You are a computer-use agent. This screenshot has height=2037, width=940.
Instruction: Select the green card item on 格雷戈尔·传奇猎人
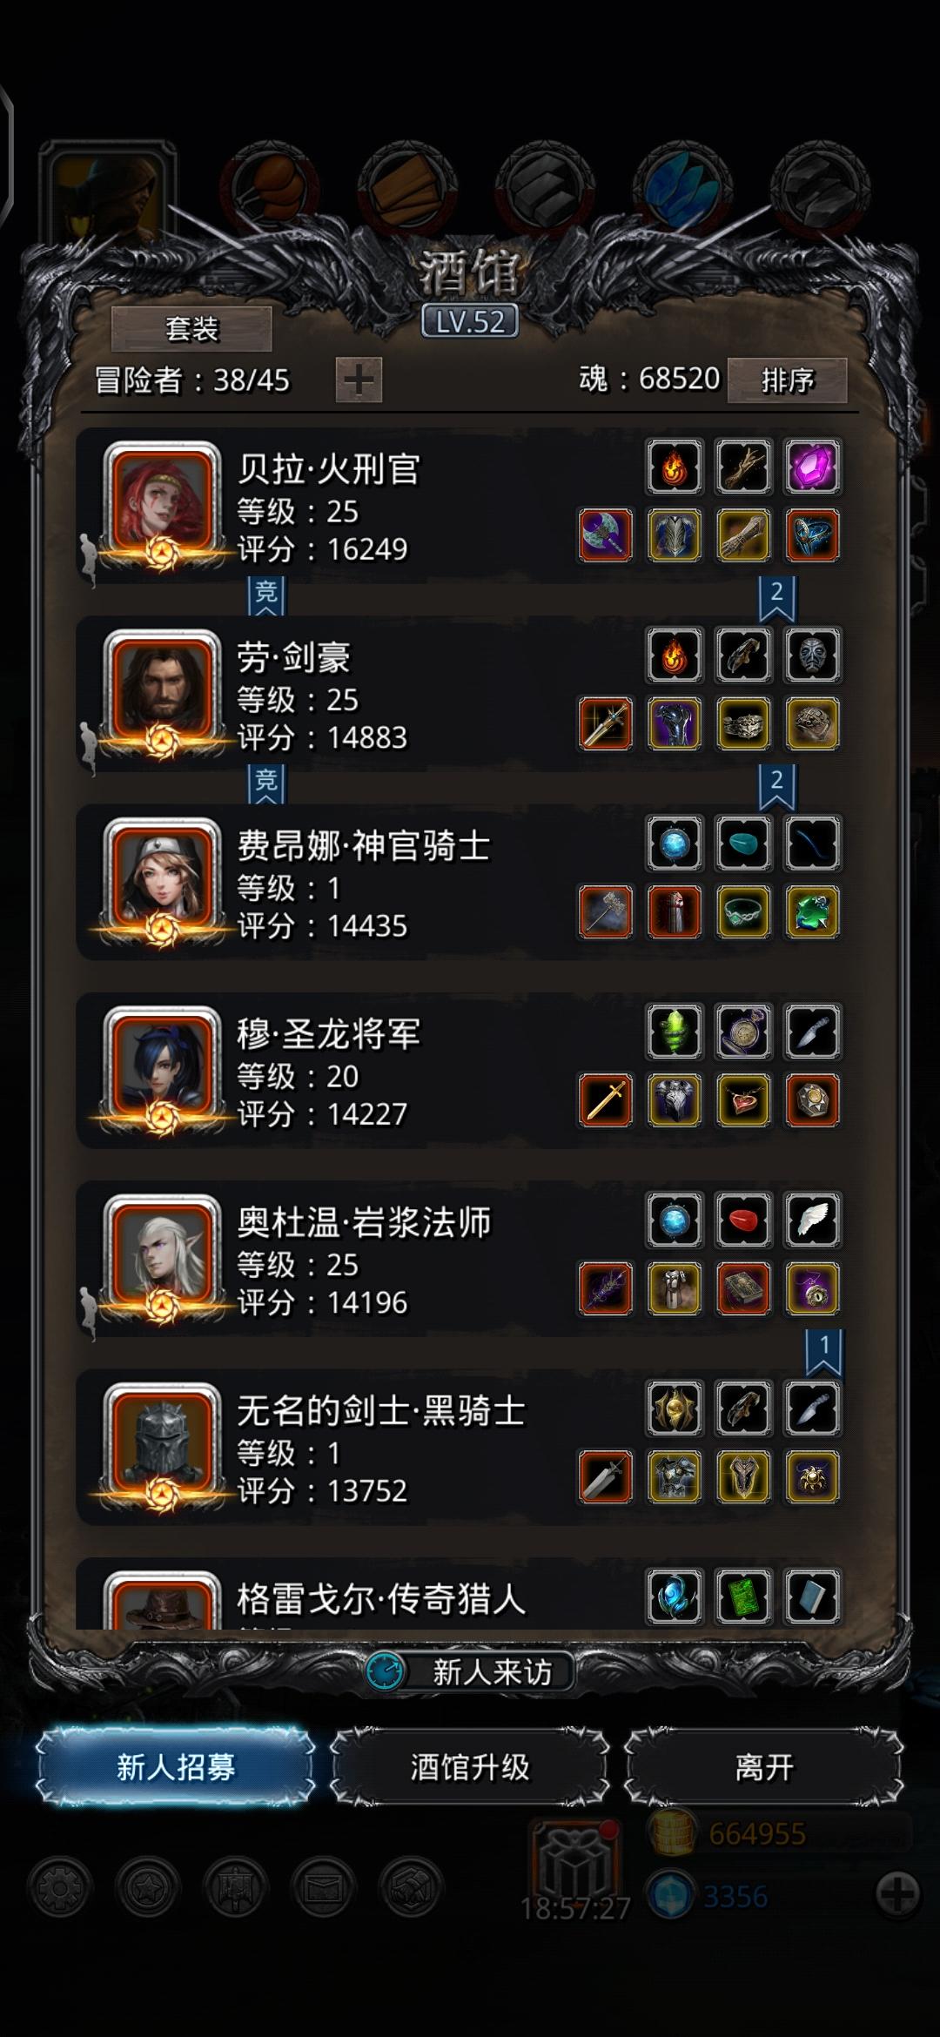743,1597
